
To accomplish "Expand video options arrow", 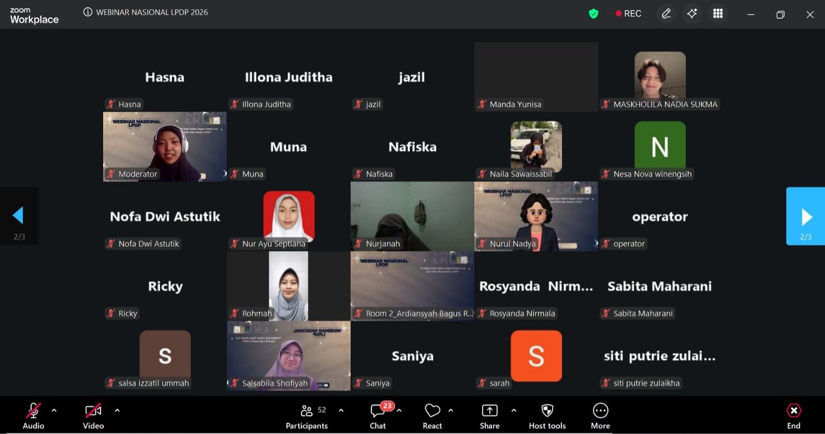I will [x=117, y=411].
